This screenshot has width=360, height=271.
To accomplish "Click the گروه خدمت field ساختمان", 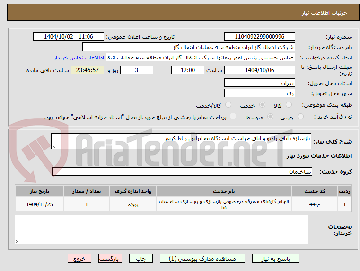I will (x=182, y=171).
